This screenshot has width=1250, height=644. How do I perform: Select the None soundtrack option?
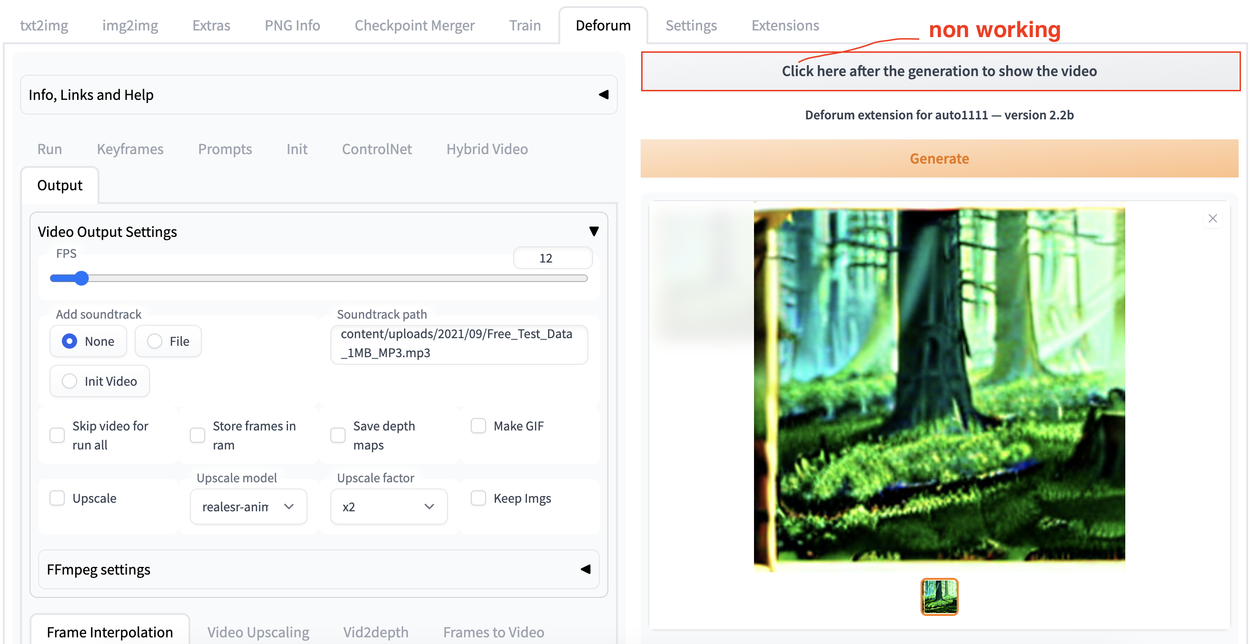pos(89,341)
